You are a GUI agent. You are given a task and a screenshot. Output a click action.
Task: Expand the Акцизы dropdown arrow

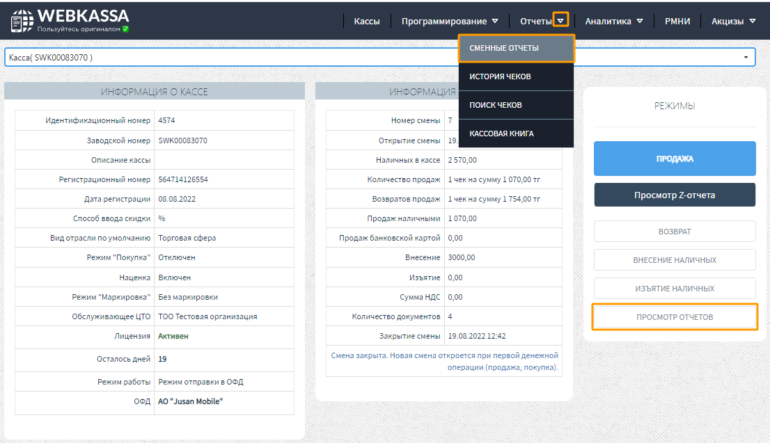click(x=753, y=21)
